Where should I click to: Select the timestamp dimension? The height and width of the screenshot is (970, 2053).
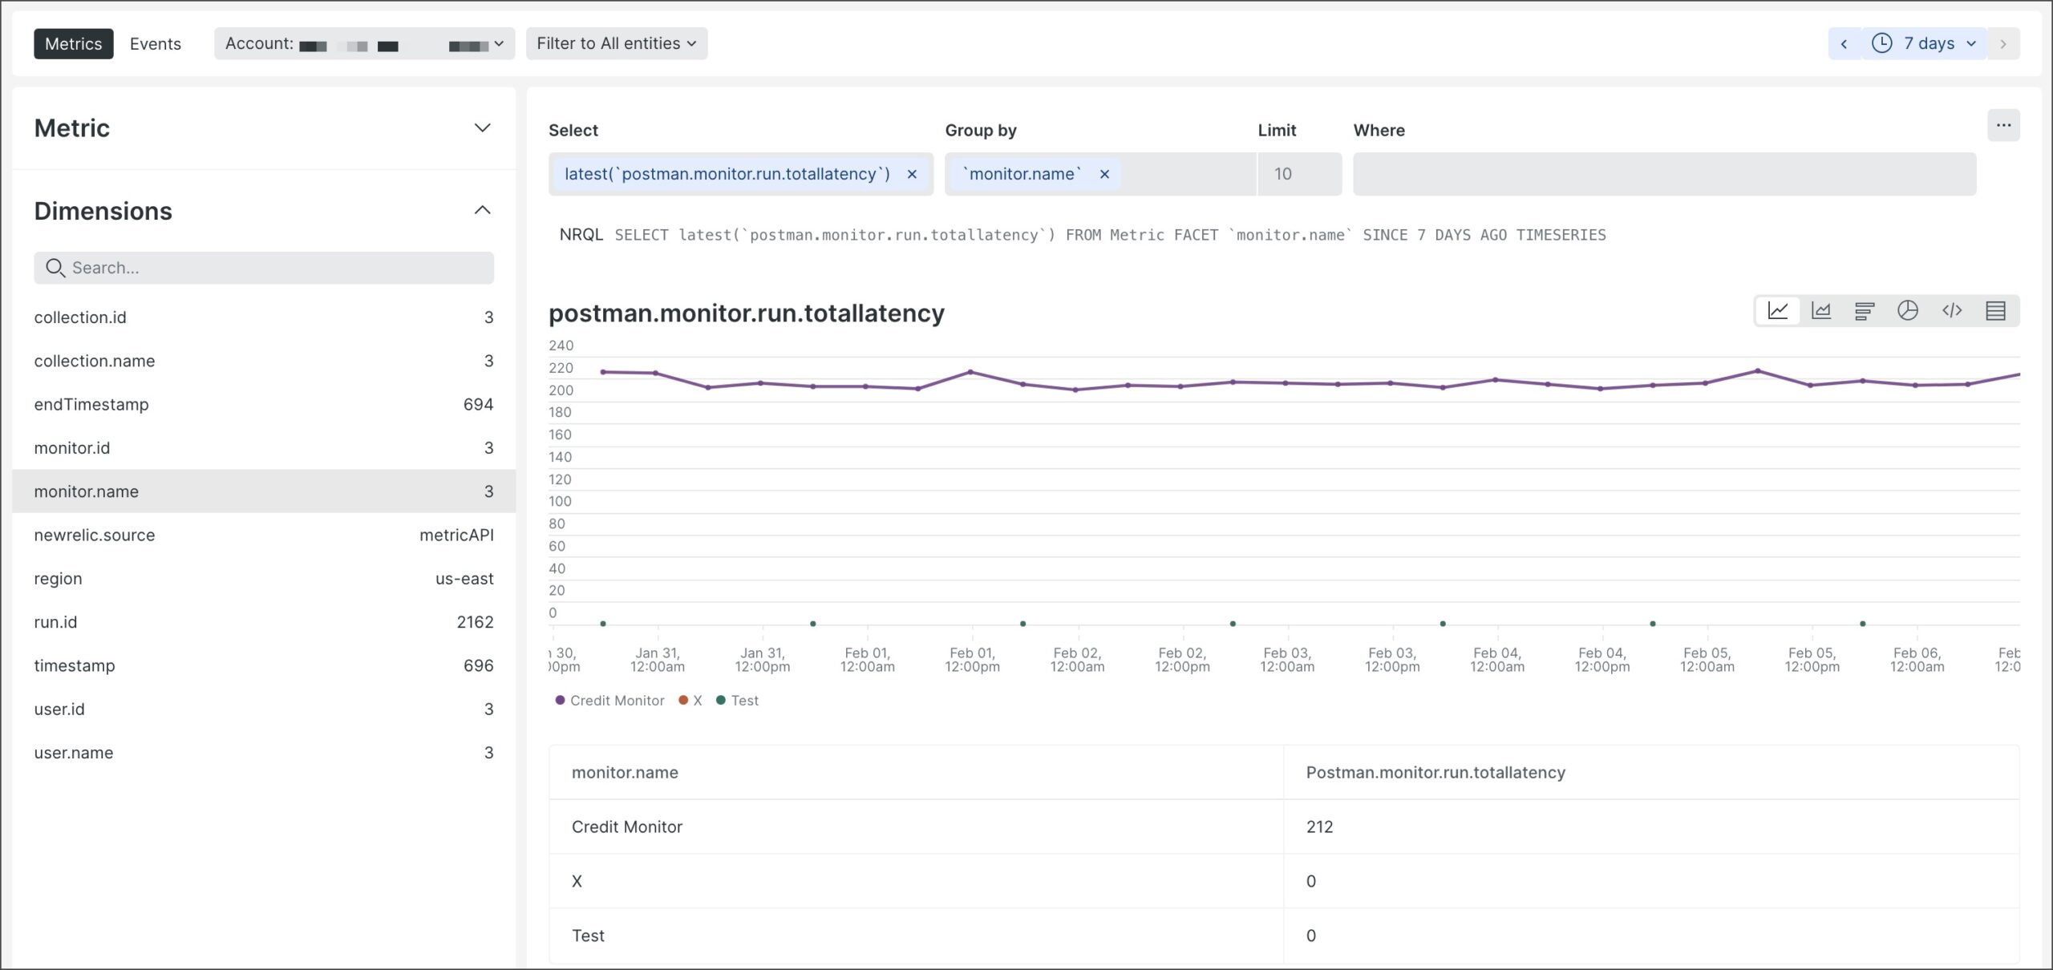point(264,665)
